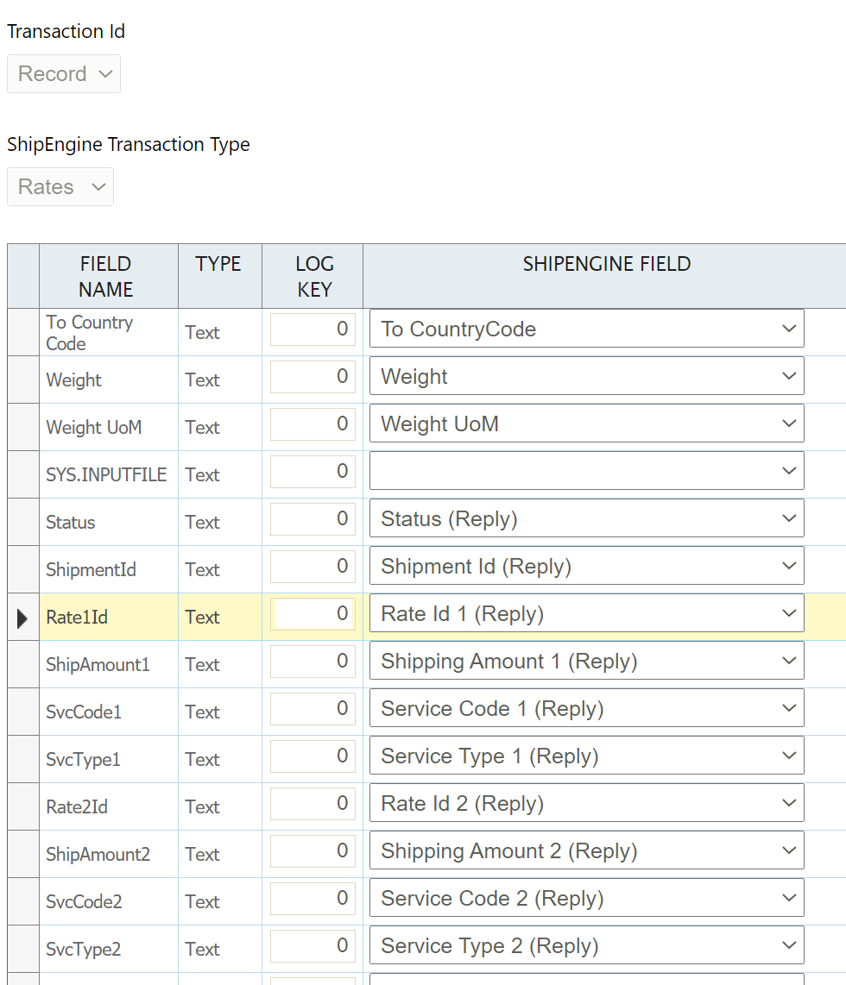This screenshot has height=985, width=846.
Task: Click the LOG KEY column header
Action: click(312, 276)
